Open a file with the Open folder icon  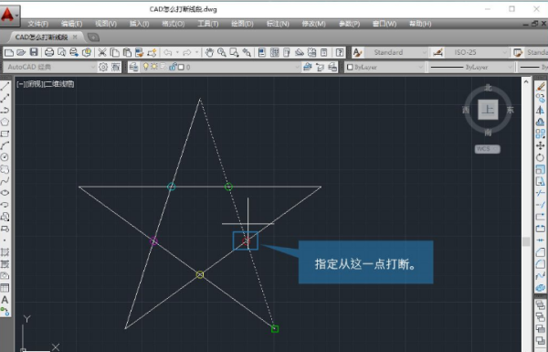point(21,52)
